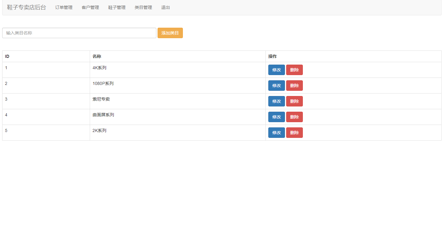The height and width of the screenshot is (244, 445).
Task: Click the 输入类目名称 input field
Action: (79, 33)
